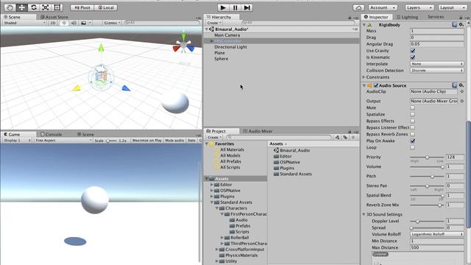Select Binaural_Audio scene asset icon
This screenshot has width=471, height=265.
pos(277,150)
